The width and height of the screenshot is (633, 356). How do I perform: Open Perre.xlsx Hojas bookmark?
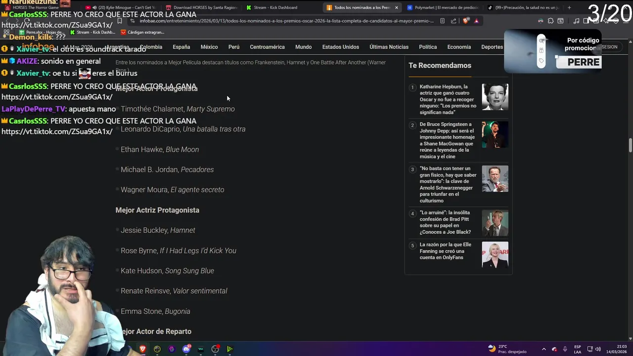point(42,32)
